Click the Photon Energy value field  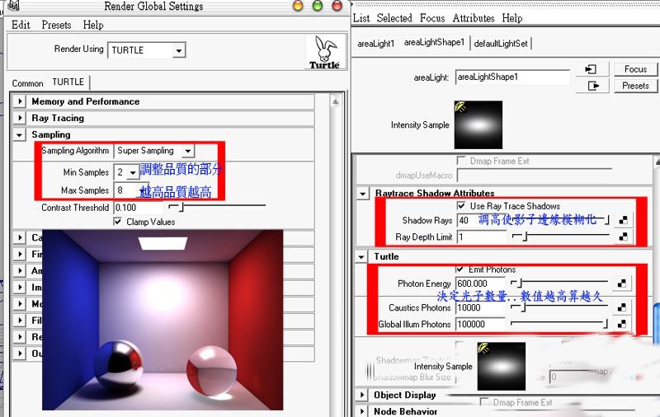click(480, 283)
